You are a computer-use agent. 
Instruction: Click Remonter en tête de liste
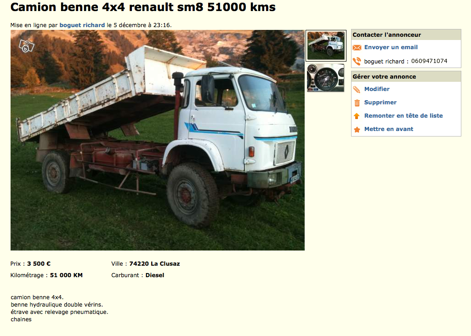403,116
